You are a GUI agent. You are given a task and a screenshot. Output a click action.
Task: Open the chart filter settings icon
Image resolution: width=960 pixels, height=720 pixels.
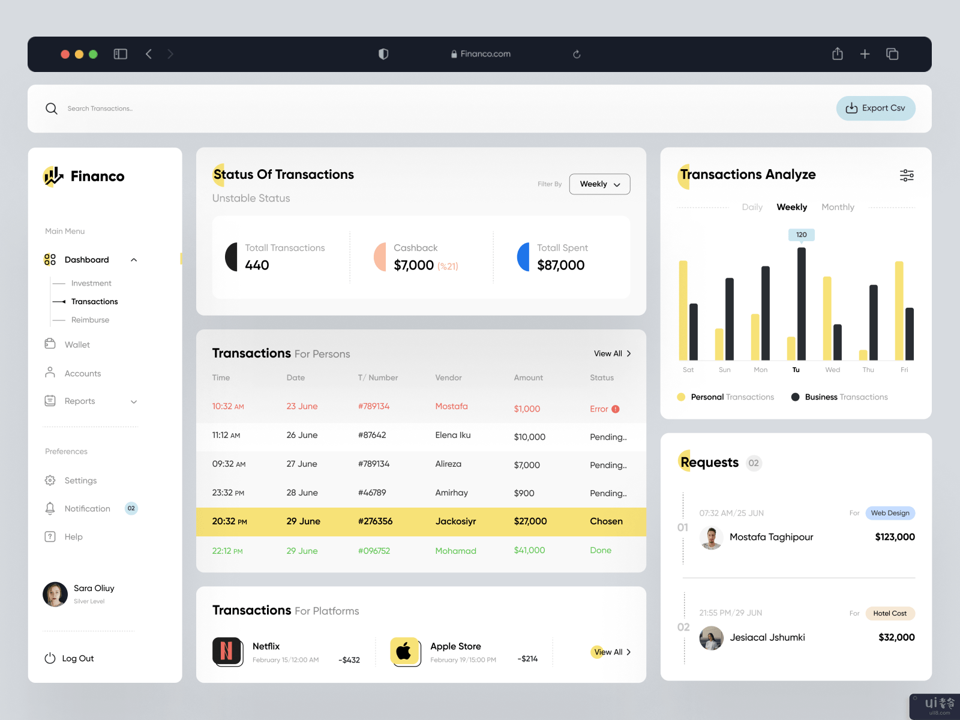(906, 175)
